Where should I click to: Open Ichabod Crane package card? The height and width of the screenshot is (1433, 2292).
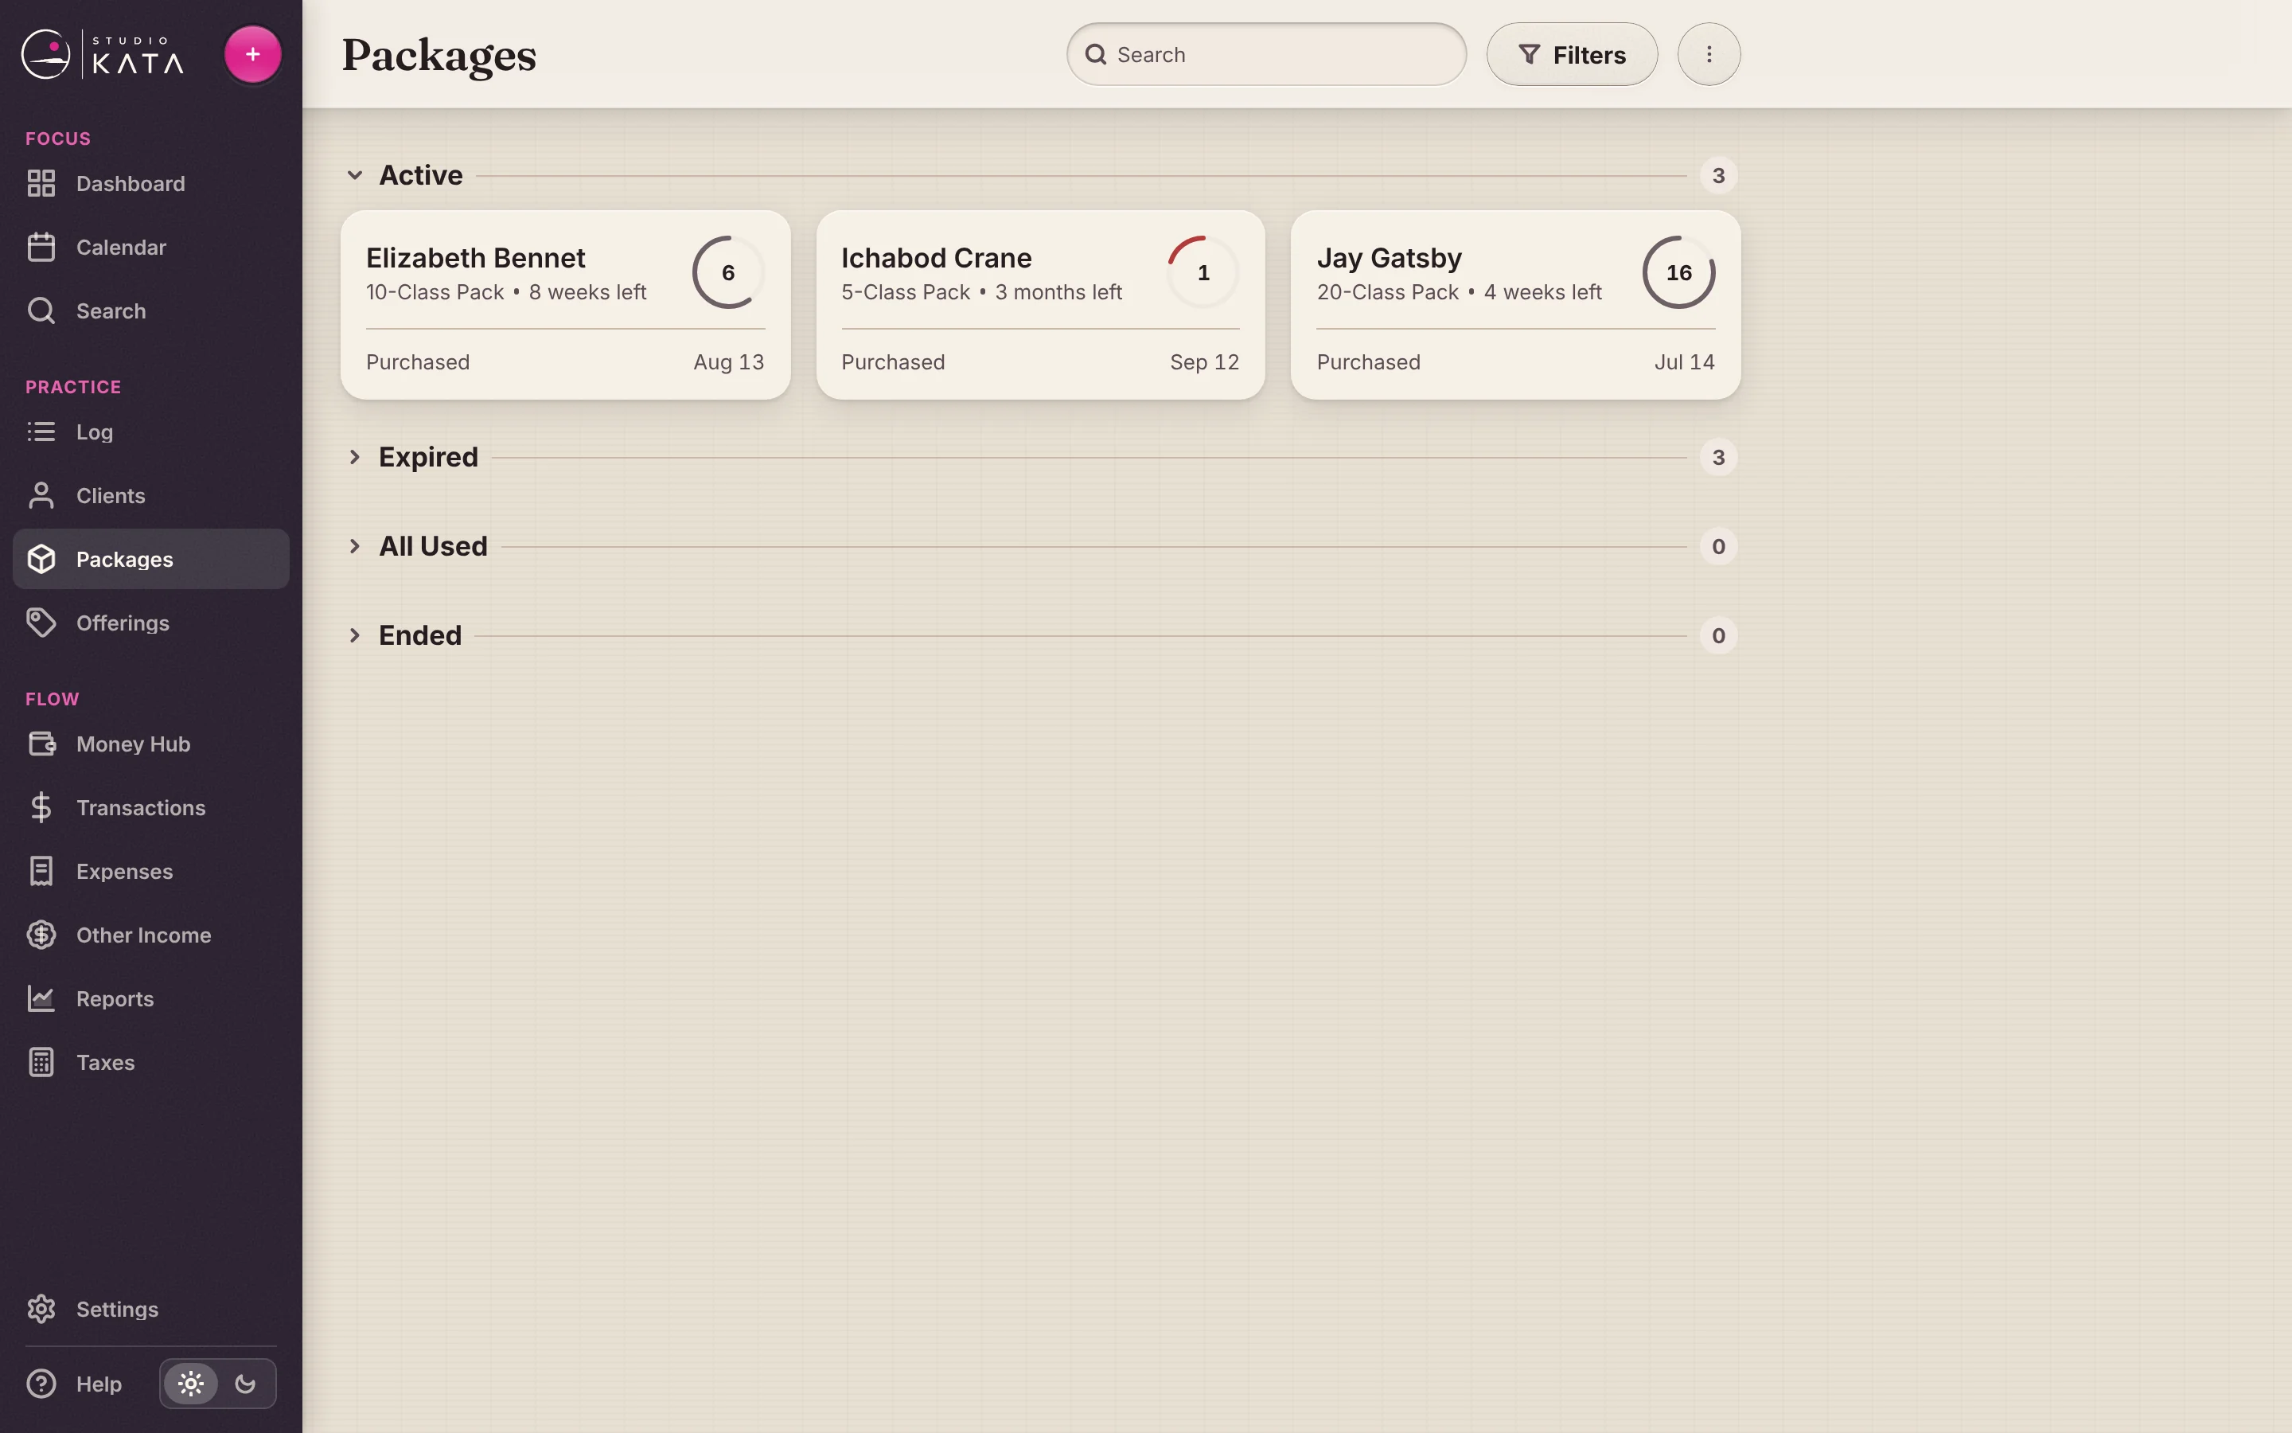(x=1040, y=304)
